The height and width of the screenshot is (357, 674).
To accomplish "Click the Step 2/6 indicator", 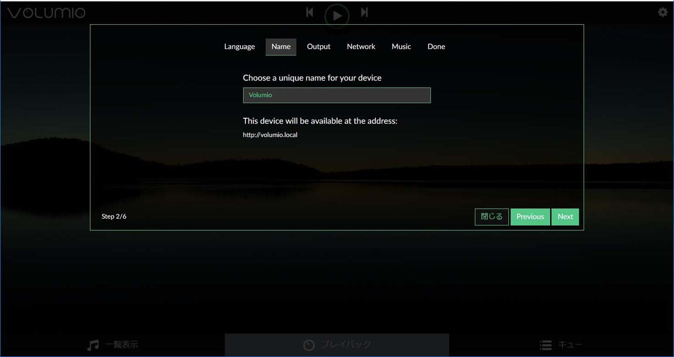I will coord(114,217).
